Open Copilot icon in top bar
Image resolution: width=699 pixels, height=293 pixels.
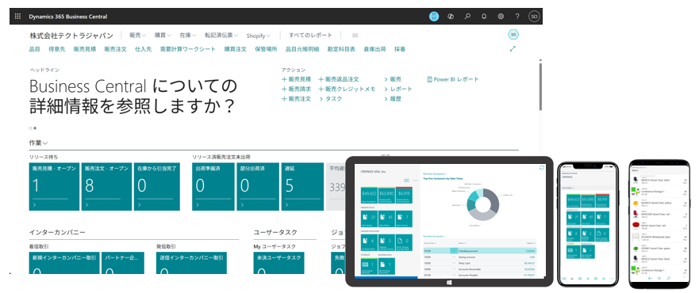[x=451, y=17]
